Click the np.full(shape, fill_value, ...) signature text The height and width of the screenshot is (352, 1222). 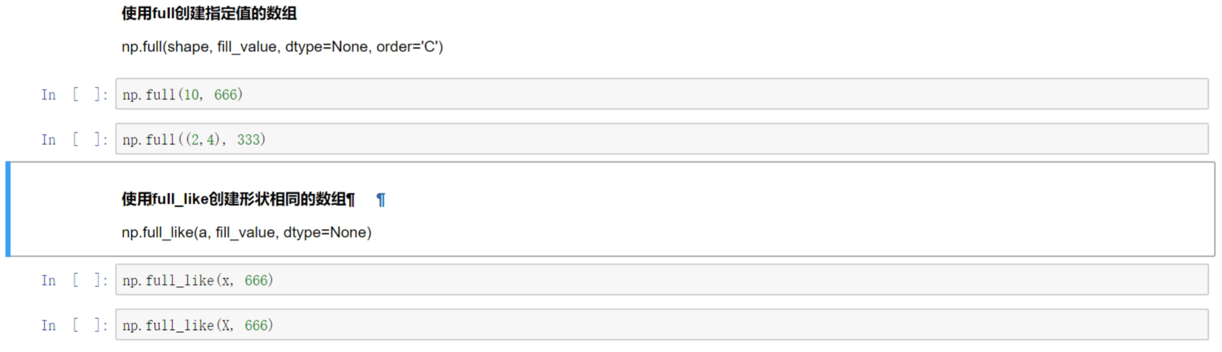point(282,47)
